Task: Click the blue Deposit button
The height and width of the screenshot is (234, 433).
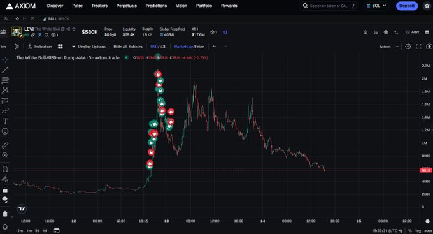Action: [407, 6]
